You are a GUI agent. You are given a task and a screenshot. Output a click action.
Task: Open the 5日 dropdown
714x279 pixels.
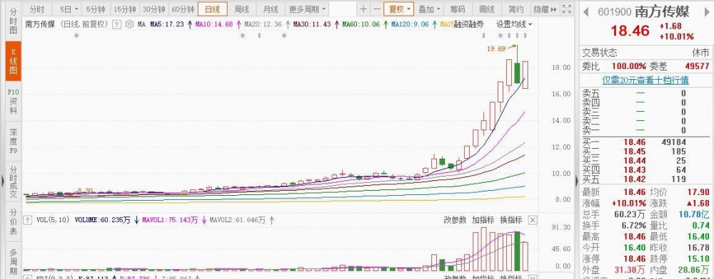click(x=69, y=9)
